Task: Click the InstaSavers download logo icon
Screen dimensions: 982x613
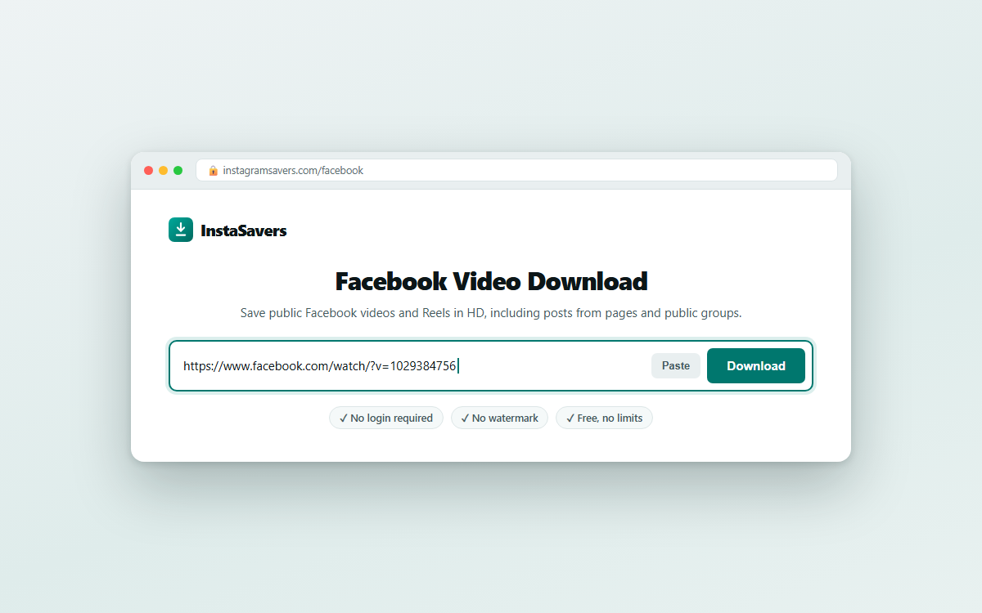Action: (x=181, y=230)
